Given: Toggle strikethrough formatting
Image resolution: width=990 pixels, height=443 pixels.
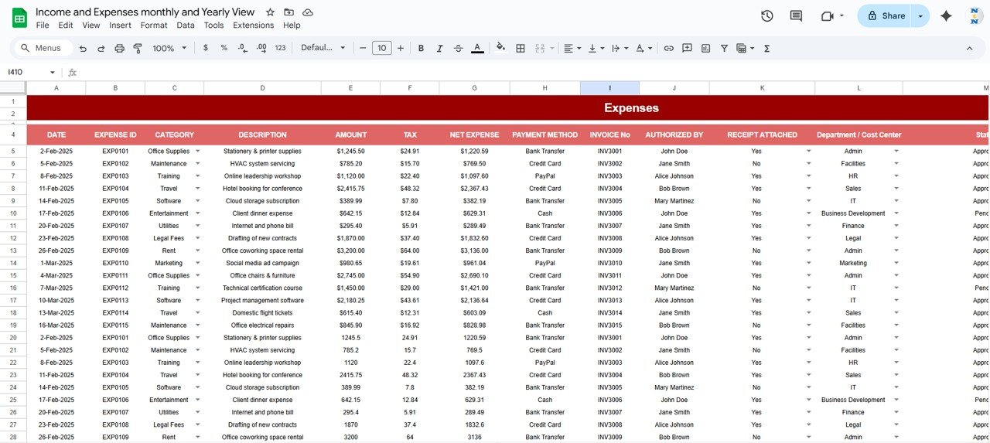Looking at the screenshot, I should (458, 48).
